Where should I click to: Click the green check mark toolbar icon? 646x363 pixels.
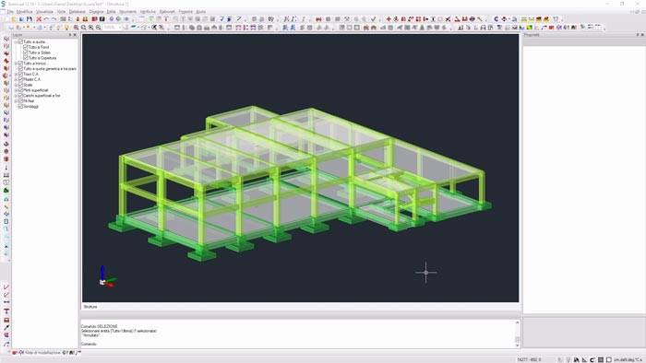[373, 19]
